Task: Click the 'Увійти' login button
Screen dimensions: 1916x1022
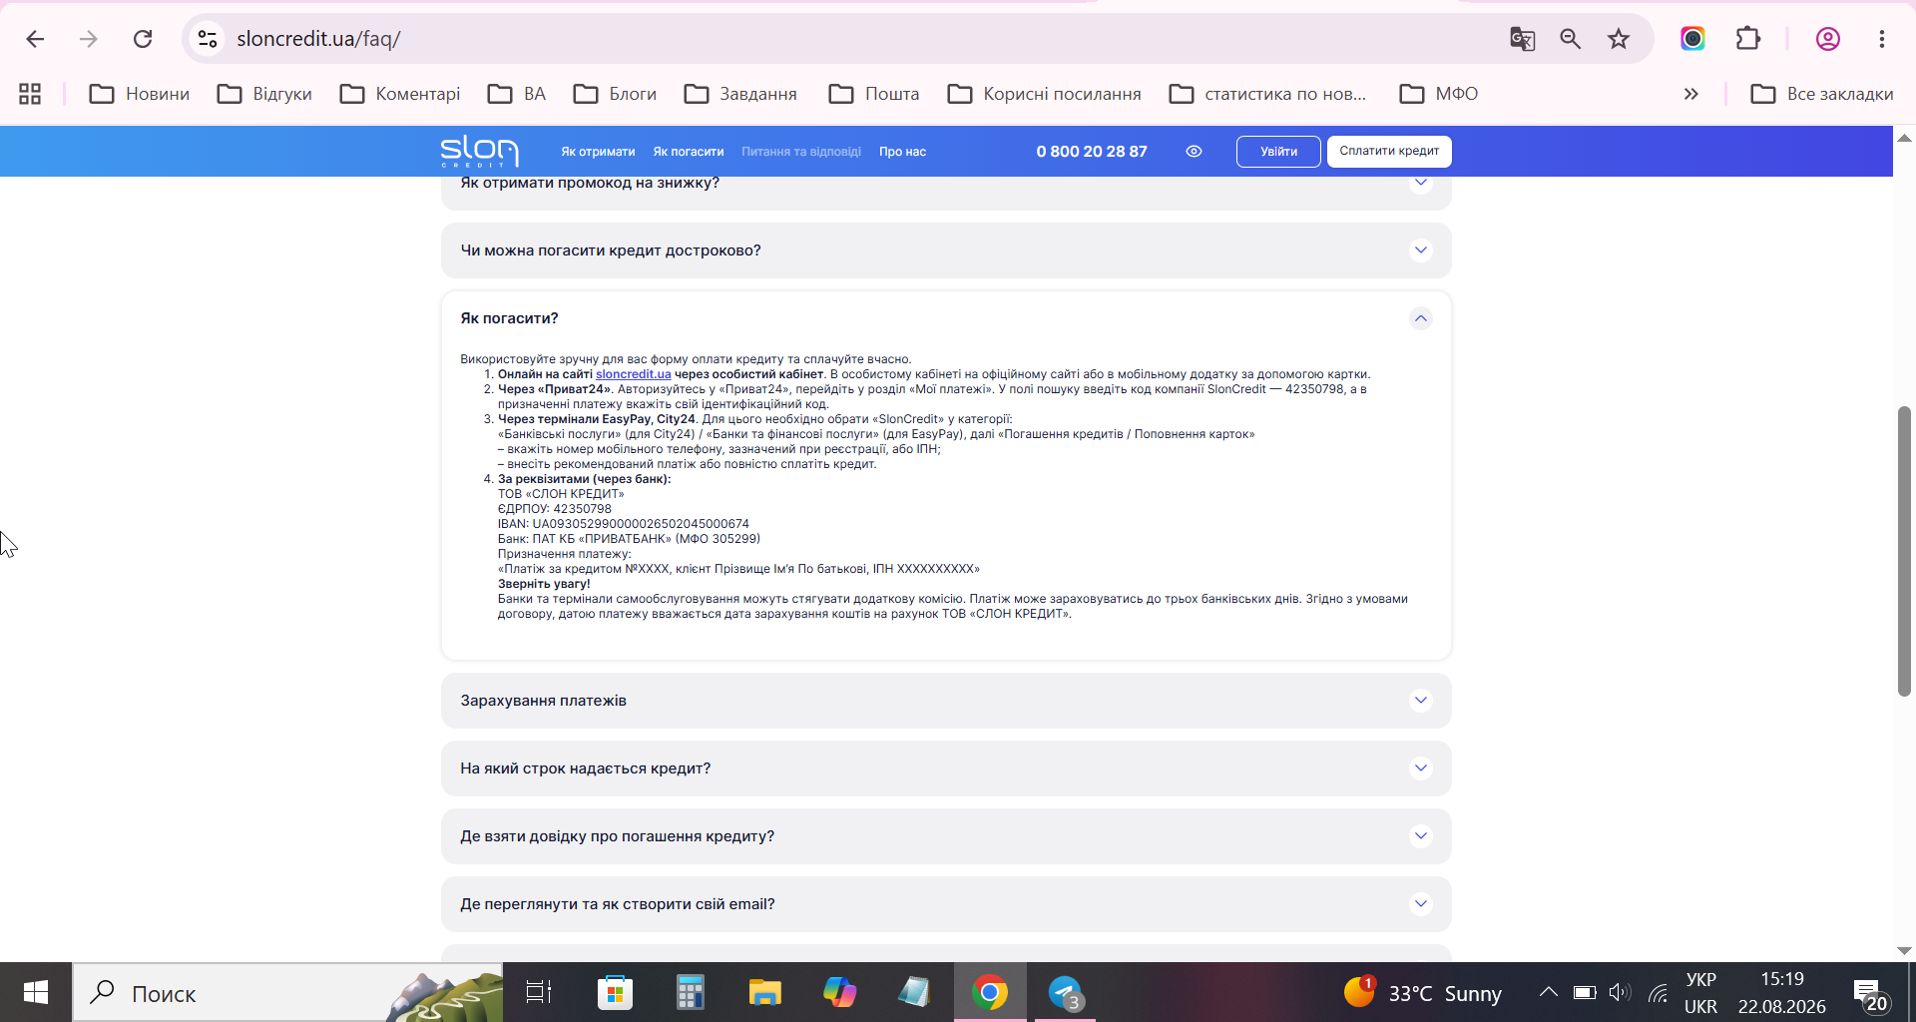Action: coord(1278,152)
